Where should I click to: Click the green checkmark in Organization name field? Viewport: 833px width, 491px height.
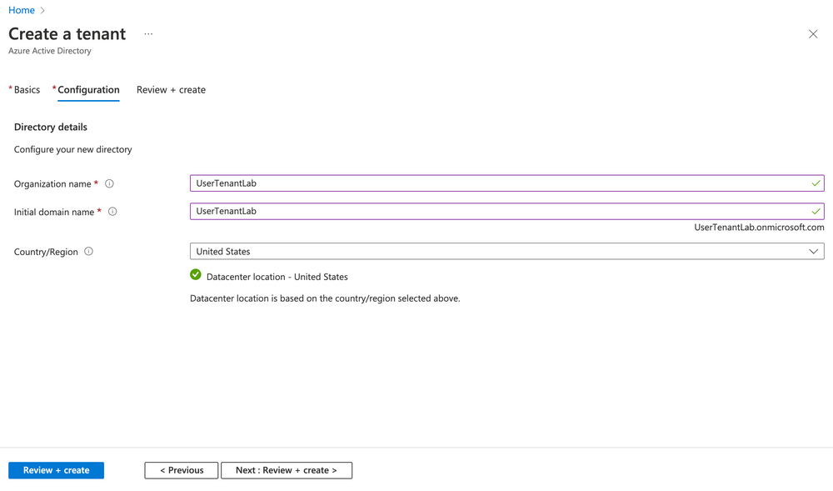pyautogui.click(x=816, y=183)
